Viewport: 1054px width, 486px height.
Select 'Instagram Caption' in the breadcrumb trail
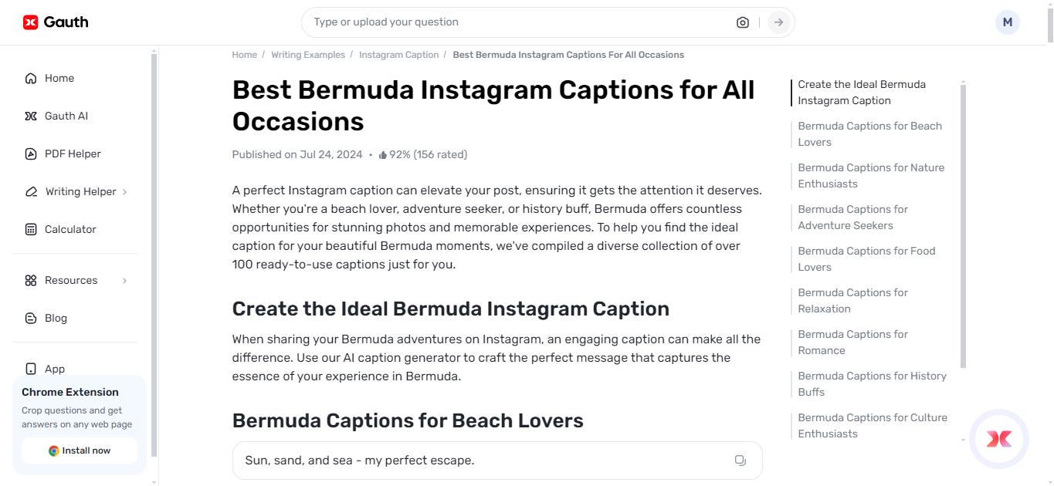[x=398, y=55]
